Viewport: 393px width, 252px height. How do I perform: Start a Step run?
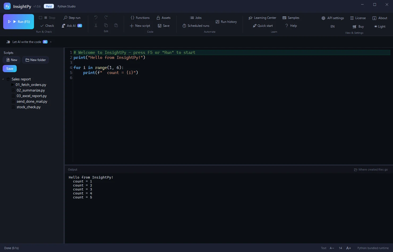[72, 18]
